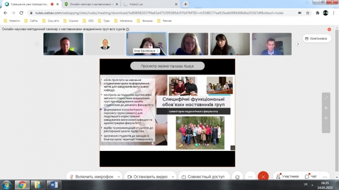
Task: Switch the UK keyboard language indicator
Action: (x=306, y=184)
